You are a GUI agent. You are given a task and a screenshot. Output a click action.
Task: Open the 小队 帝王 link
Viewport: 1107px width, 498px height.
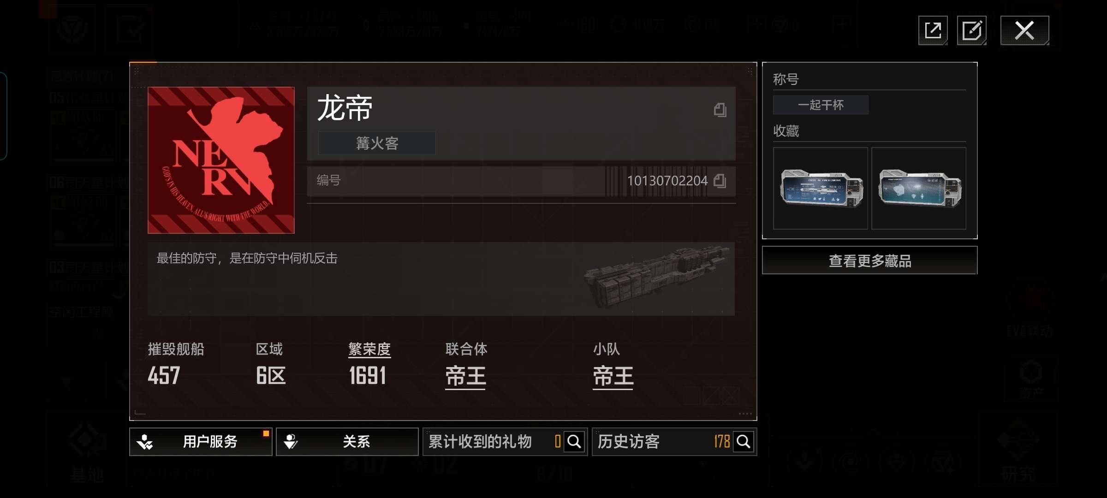[x=613, y=376]
